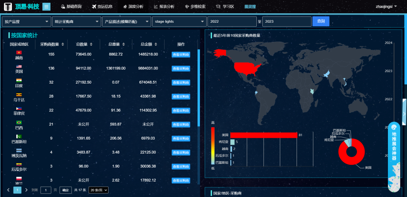
Task: Expand the 按产品搜 search type dropdown
Action: (26, 21)
